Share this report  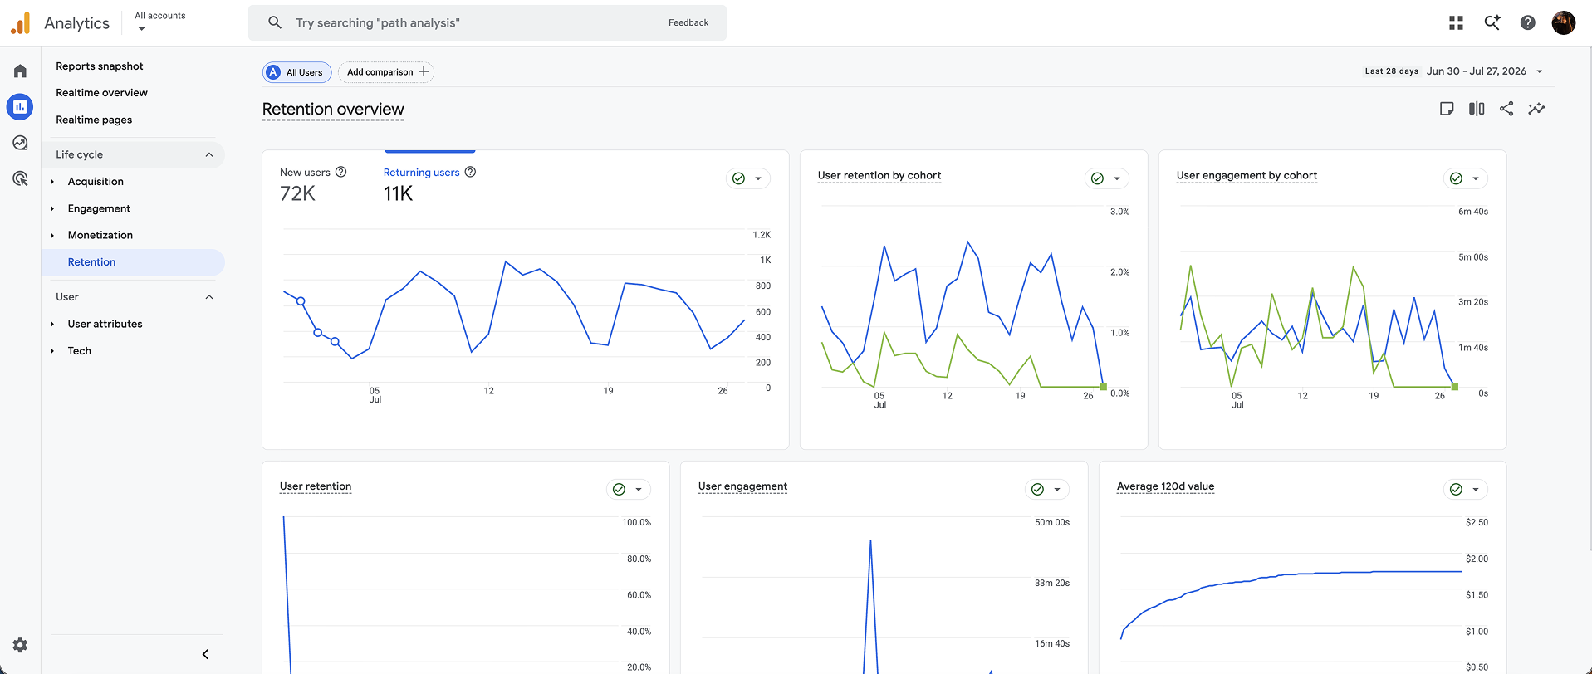click(1506, 109)
